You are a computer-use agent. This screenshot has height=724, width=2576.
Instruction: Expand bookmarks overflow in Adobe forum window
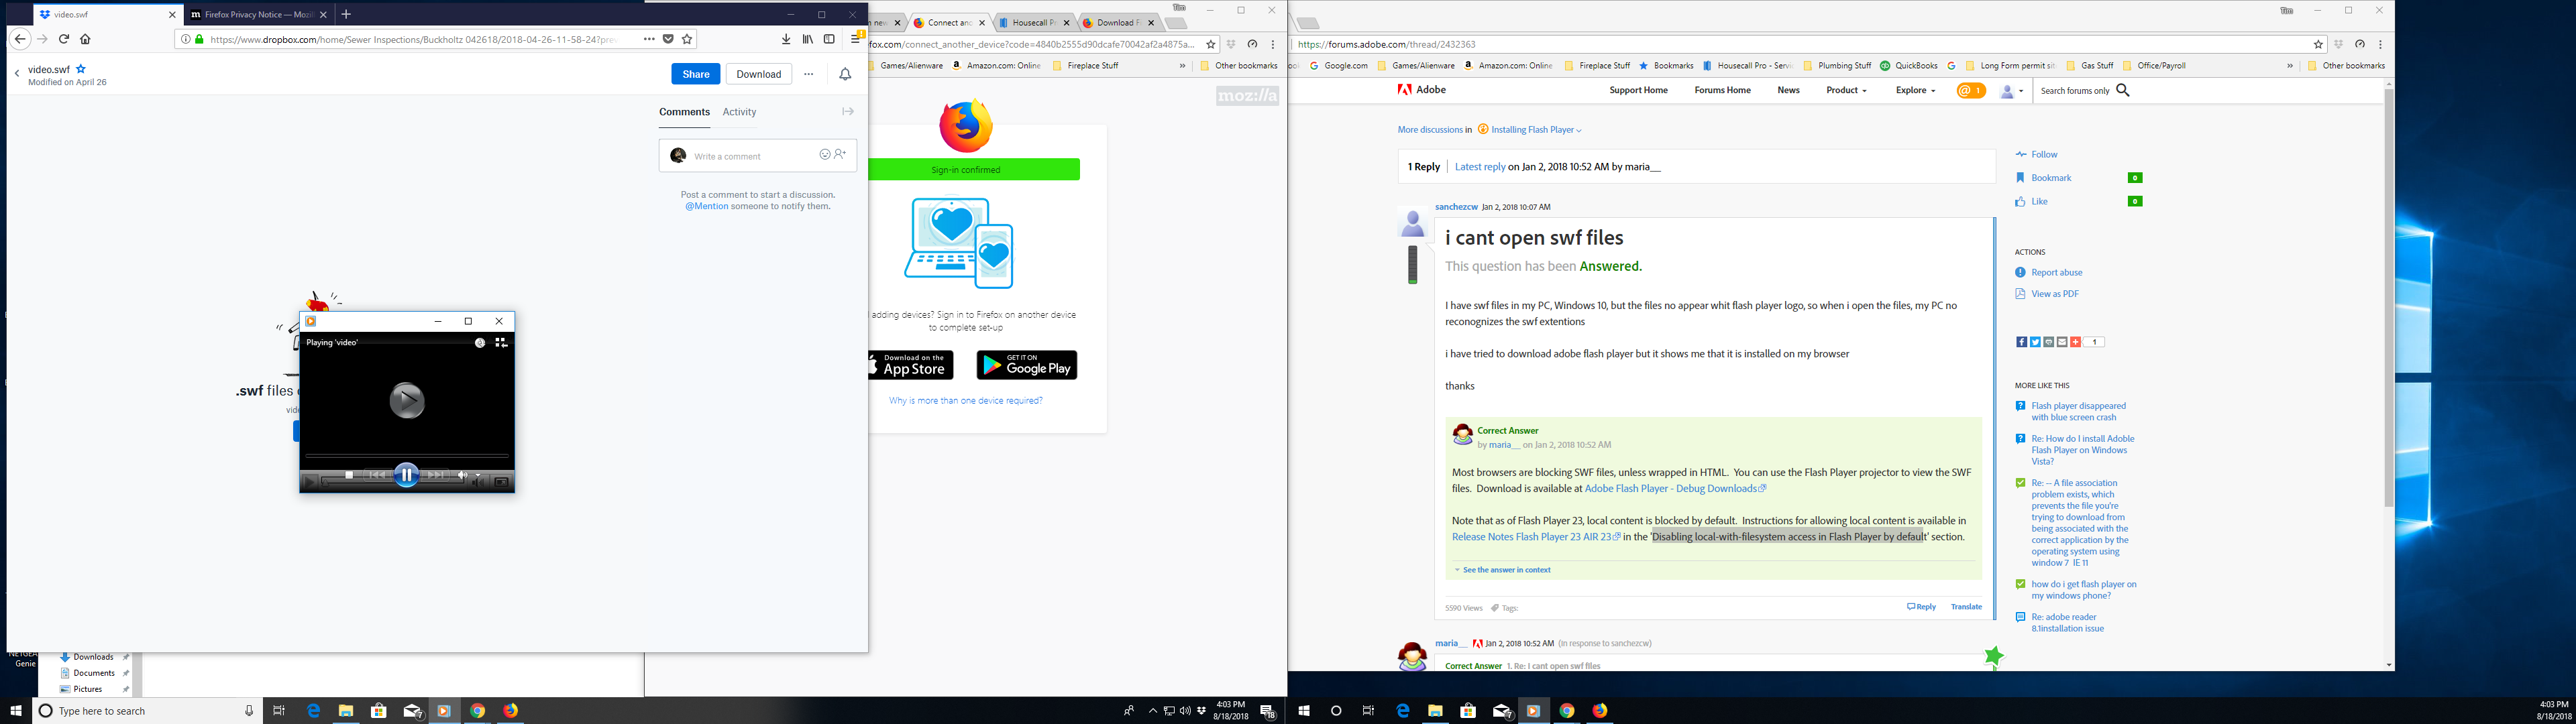coord(2289,66)
